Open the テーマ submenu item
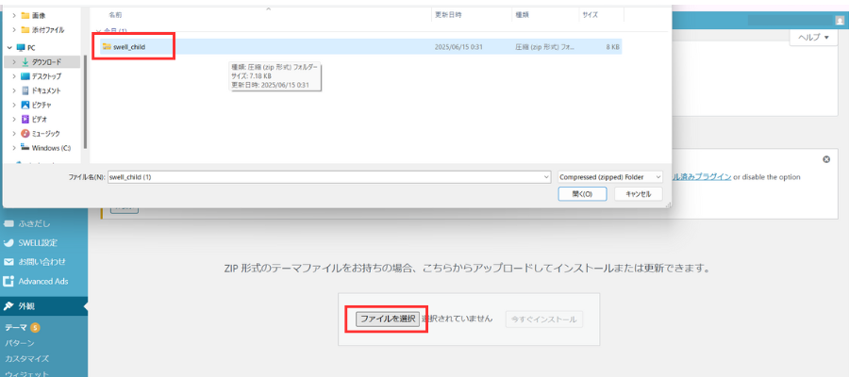The image size is (849, 377). pos(16,327)
